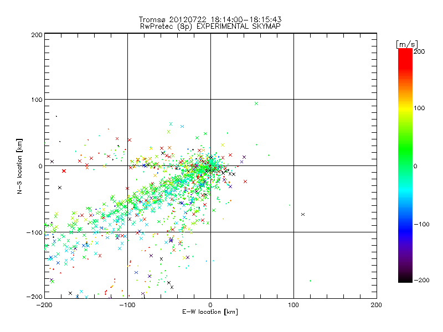The image size is (443, 332).
Task: Click the E-W axis tick label "100"
Action: [293, 305]
